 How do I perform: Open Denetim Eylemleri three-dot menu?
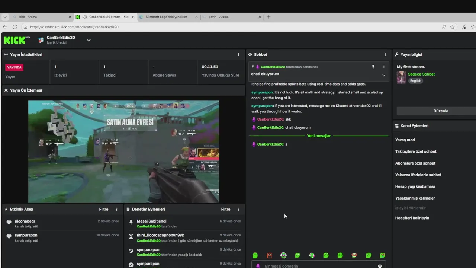(239, 209)
